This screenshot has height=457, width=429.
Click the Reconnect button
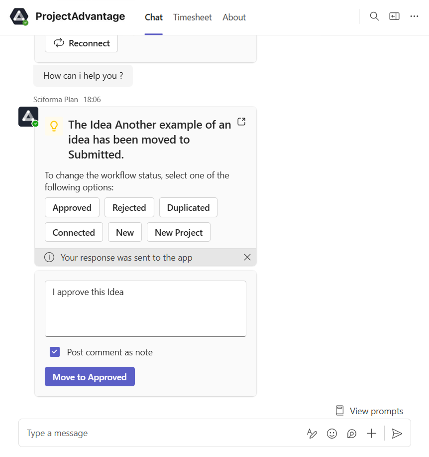81,43
